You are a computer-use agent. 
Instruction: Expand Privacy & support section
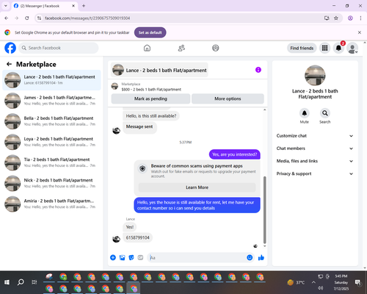[315, 173]
